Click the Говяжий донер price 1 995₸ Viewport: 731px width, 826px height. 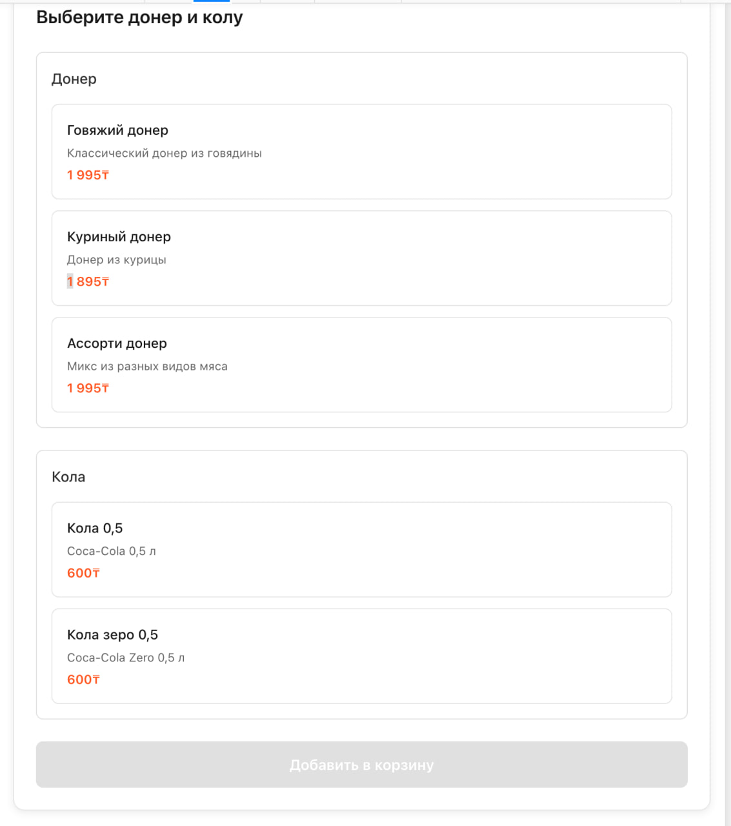click(88, 175)
